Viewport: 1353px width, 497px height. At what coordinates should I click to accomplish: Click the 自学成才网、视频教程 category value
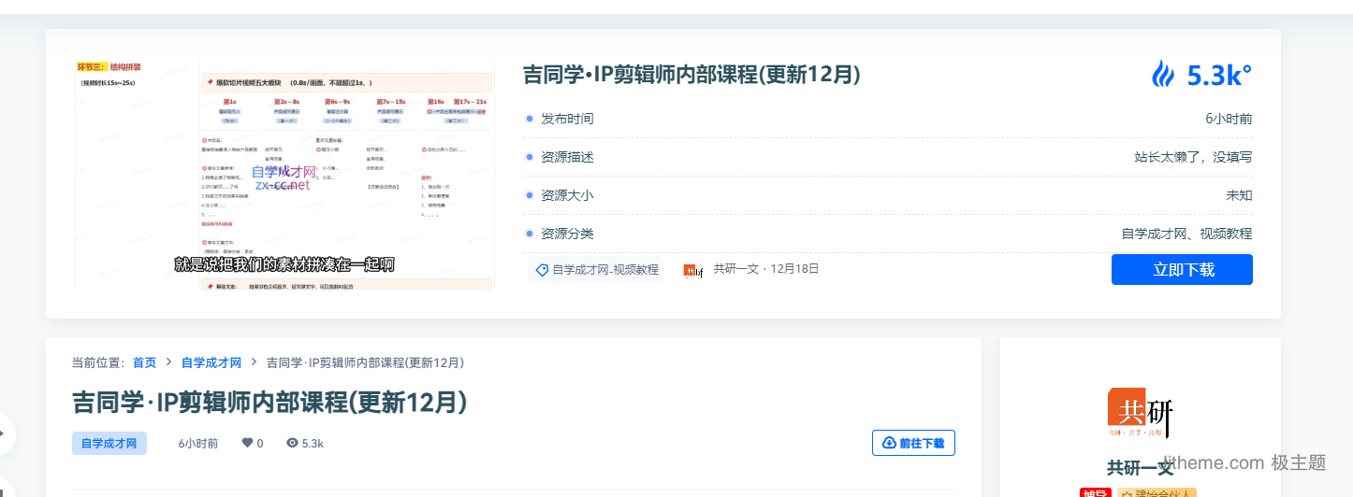pos(1186,234)
